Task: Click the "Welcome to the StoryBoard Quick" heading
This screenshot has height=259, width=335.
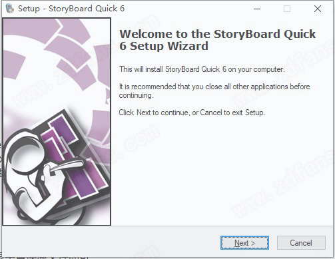Action: (x=217, y=34)
